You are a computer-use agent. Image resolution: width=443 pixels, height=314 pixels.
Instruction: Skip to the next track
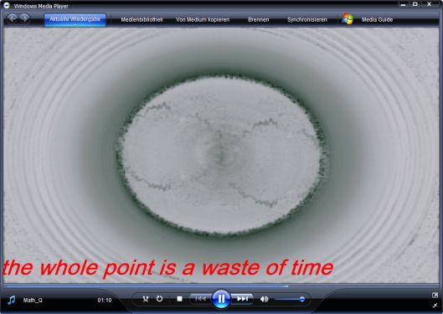point(242,299)
